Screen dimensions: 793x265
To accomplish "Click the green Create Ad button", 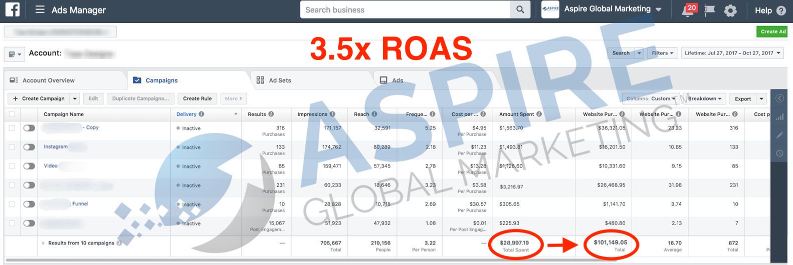I will tap(772, 31).
